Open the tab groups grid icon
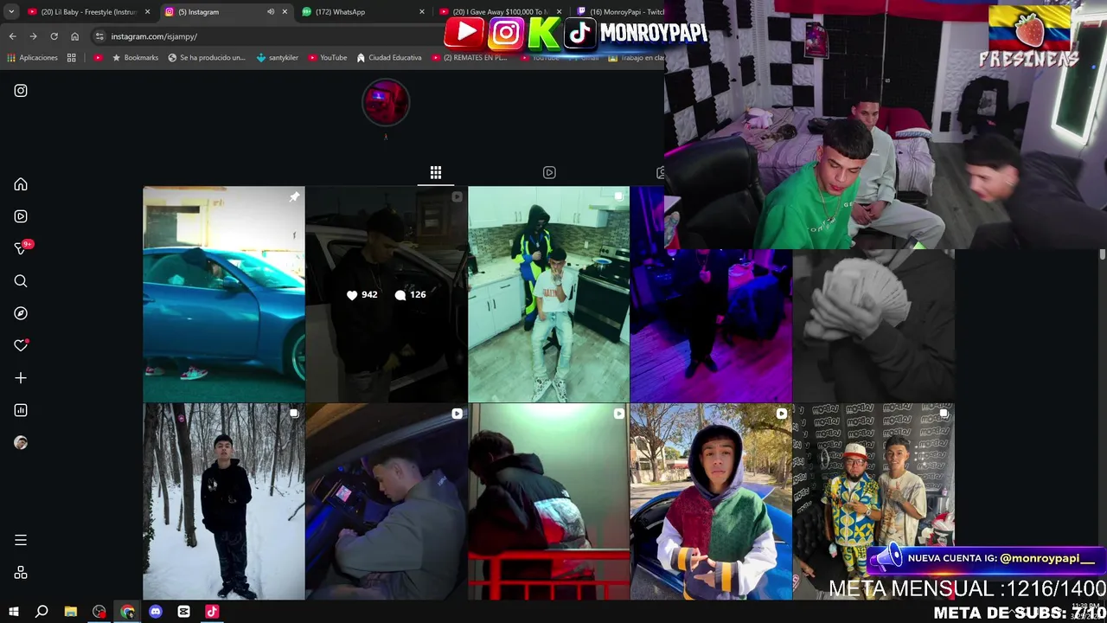Image resolution: width=1107 pixels, height=623 pixels. tap(72, 58)
